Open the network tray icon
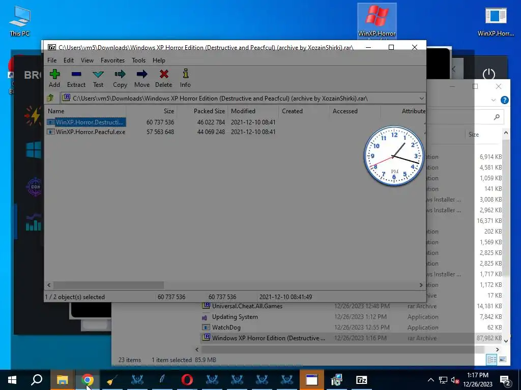Image resolution: width=521 pixels, height=390 pixels. (443, 380)
